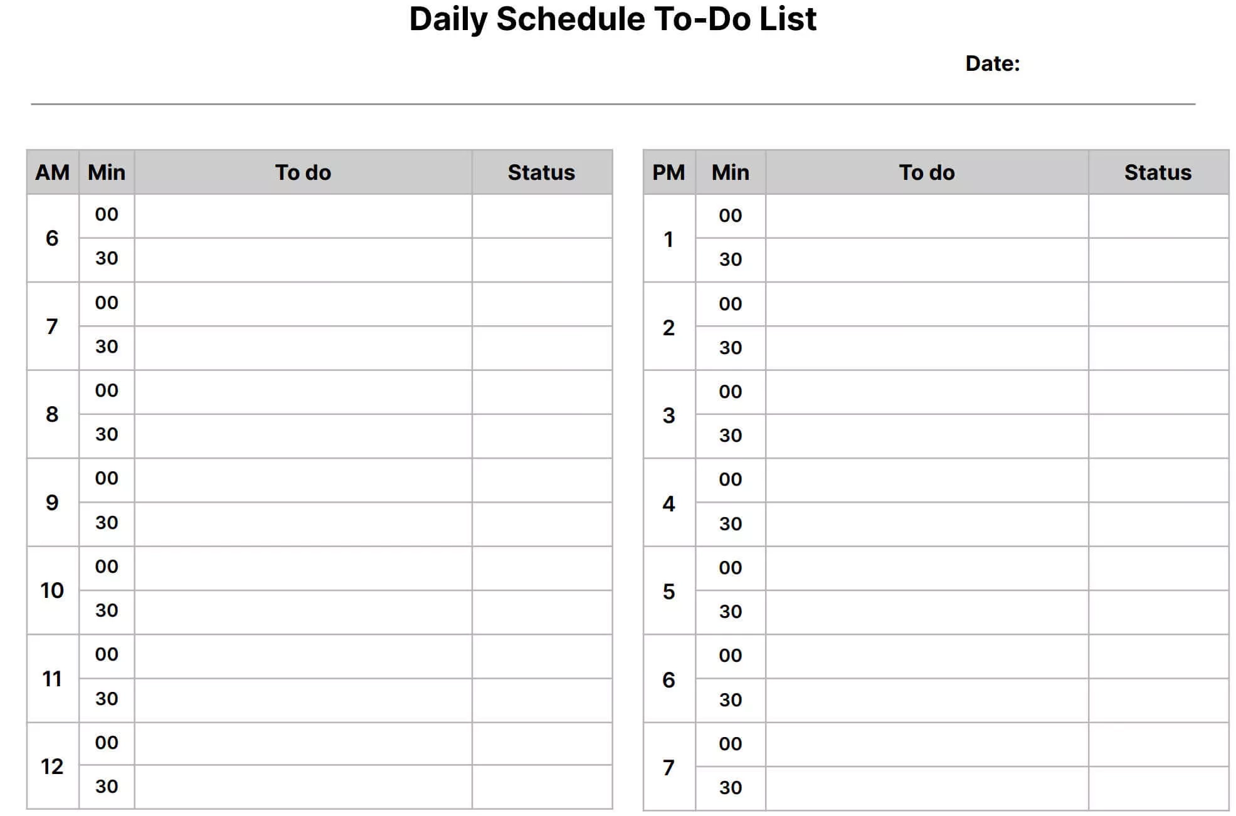This screenshot has width=1236, height=816.
Task: Select the hour 2 cell in PM table
Action: [x=668, y=327]
